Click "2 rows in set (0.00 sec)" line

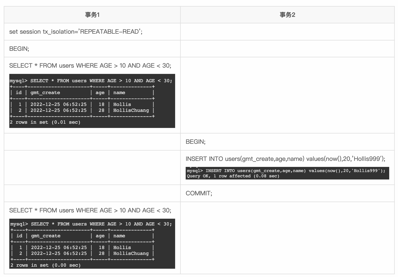click(45, 265)
